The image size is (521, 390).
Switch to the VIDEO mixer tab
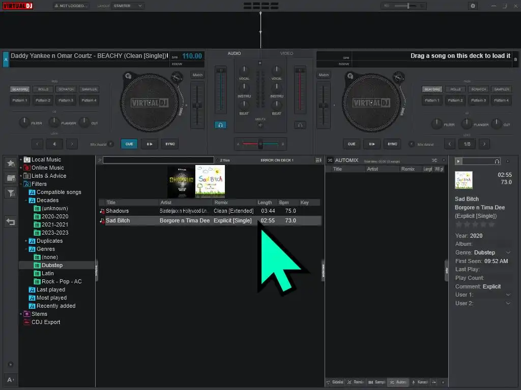[286, 53]
